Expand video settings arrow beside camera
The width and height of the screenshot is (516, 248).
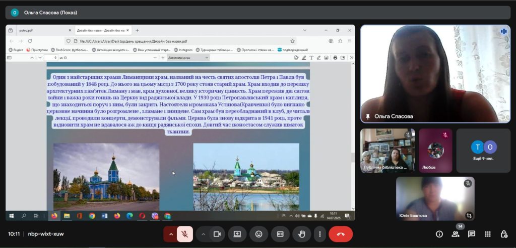pyautogui.click(x=203, y=234)
